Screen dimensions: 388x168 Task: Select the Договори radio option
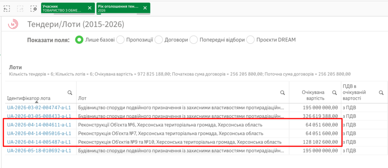pos(159,40)
